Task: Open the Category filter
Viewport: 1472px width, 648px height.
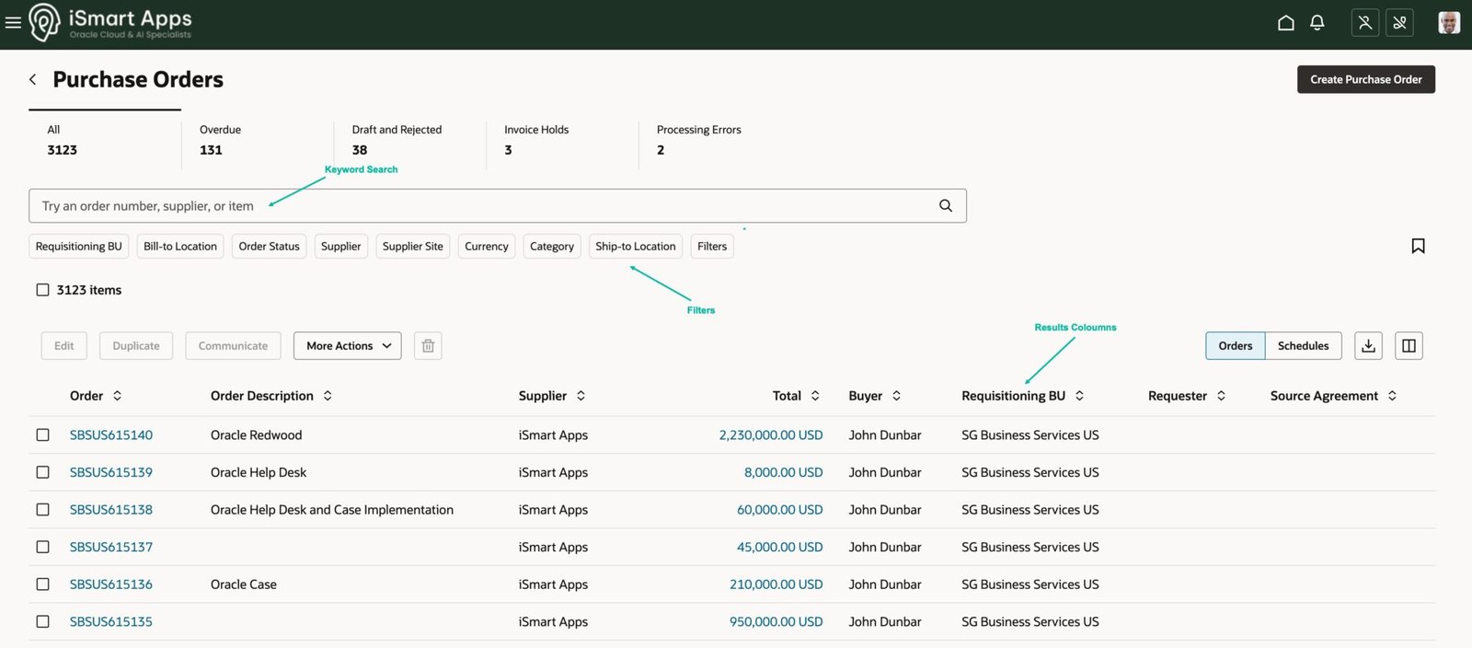Action: coord(552,246)
